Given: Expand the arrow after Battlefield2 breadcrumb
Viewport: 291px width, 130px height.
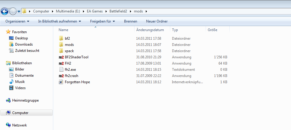Looking at the screenshot, I should [130, 12].
